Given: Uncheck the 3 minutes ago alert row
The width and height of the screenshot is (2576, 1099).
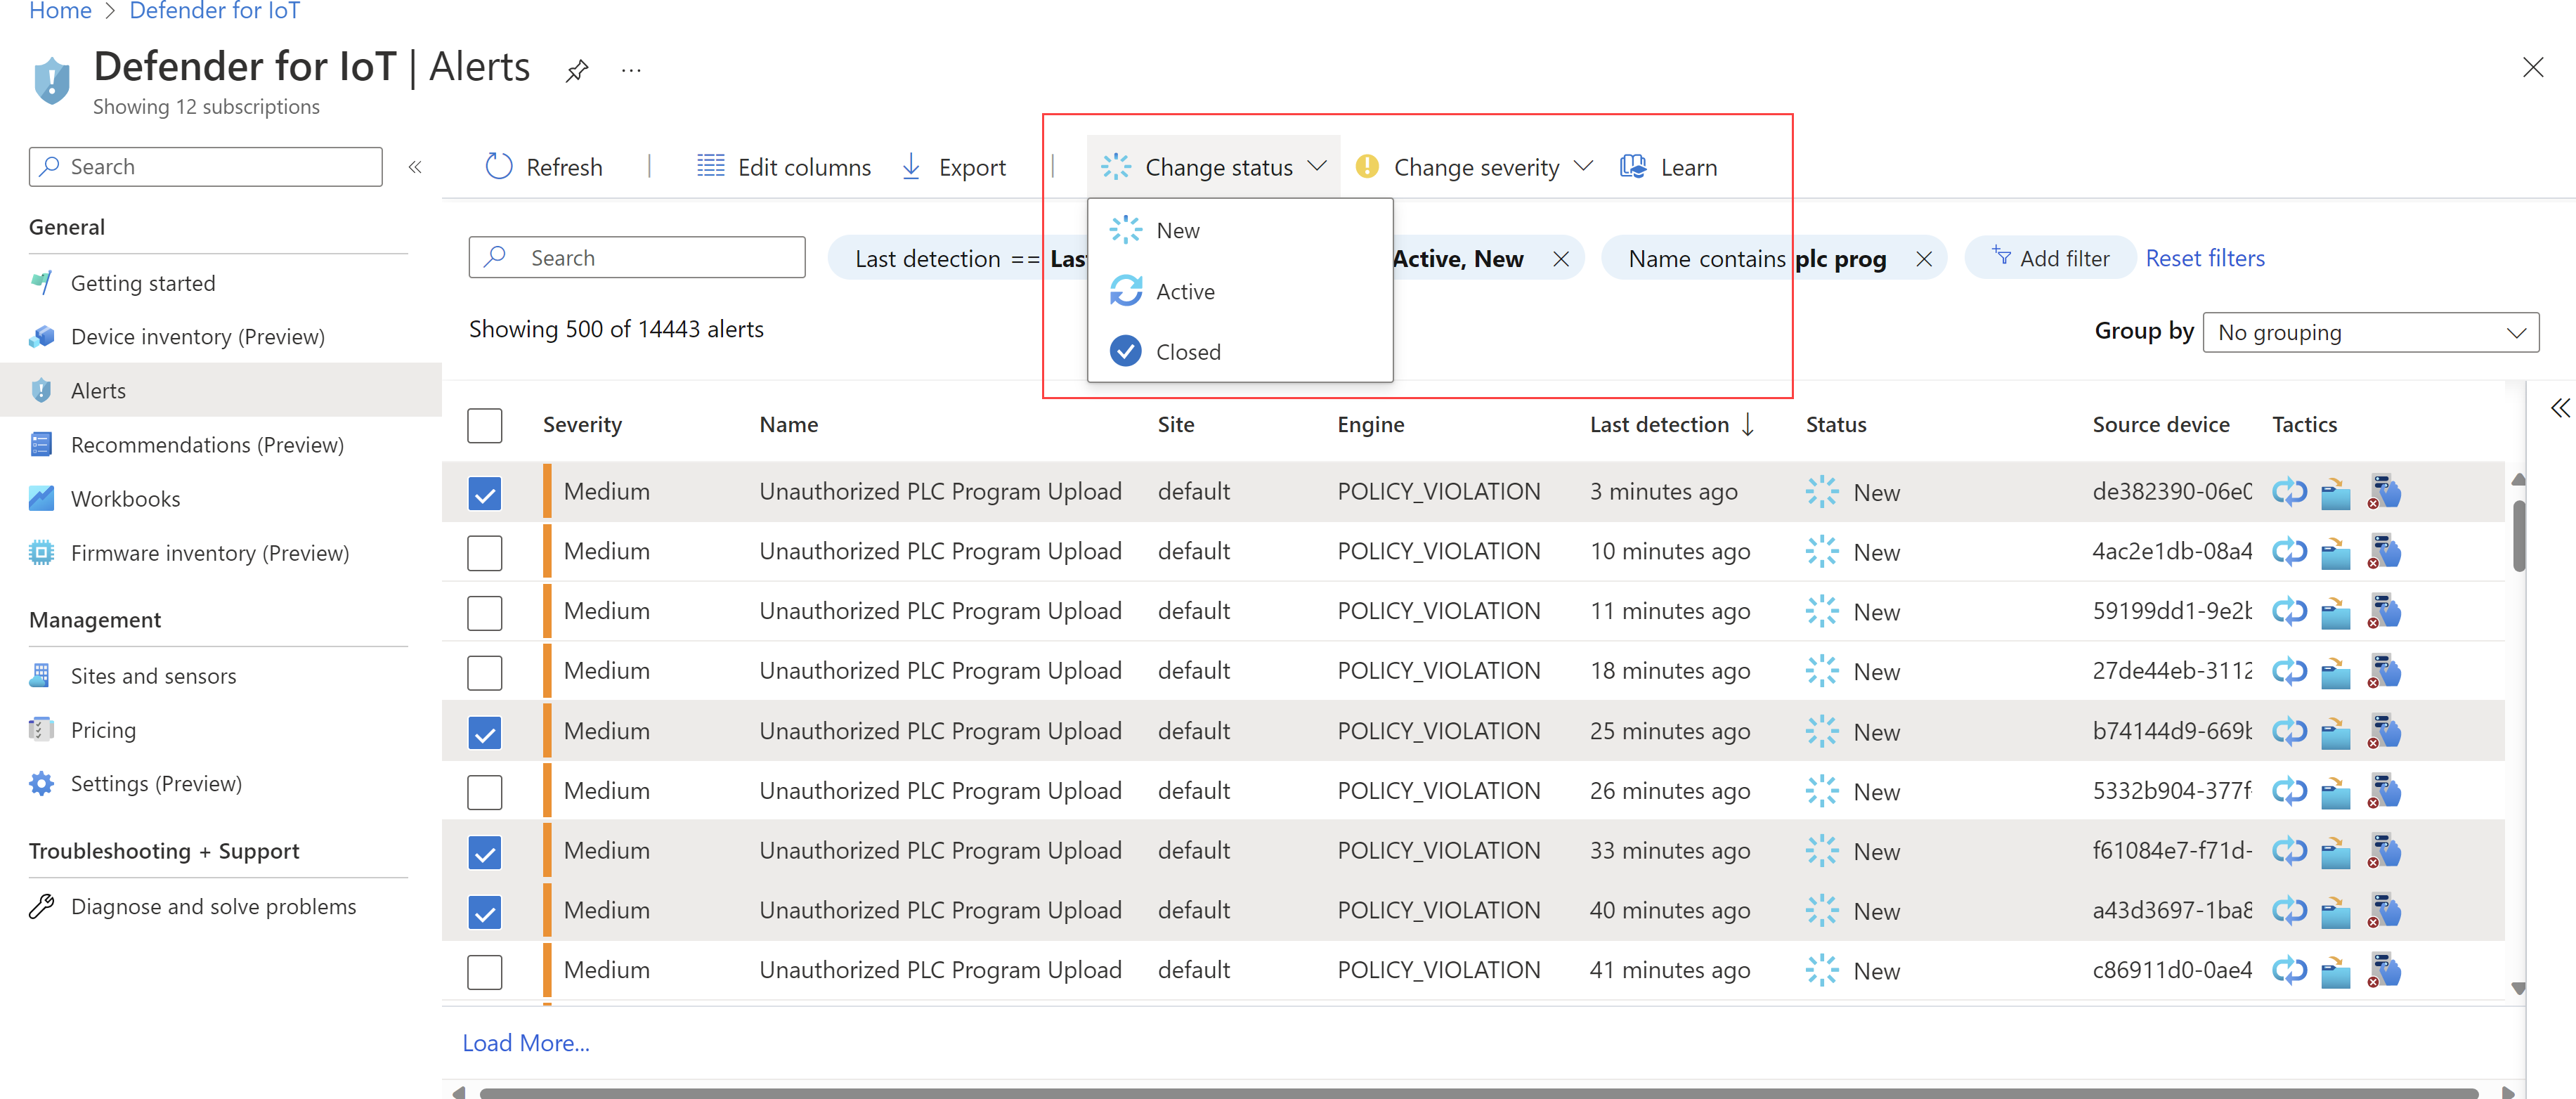Looking at the screenshot, I should point(485,493).
